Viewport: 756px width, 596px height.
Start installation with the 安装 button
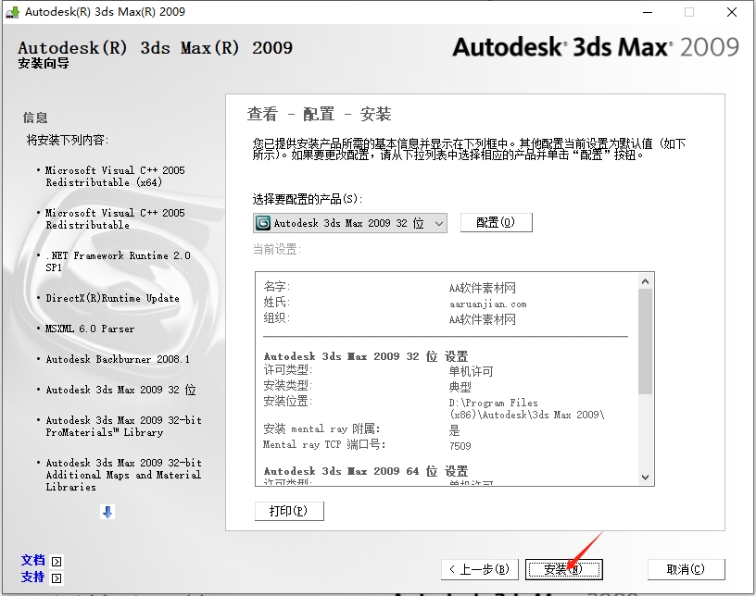[x=563, y=569]
